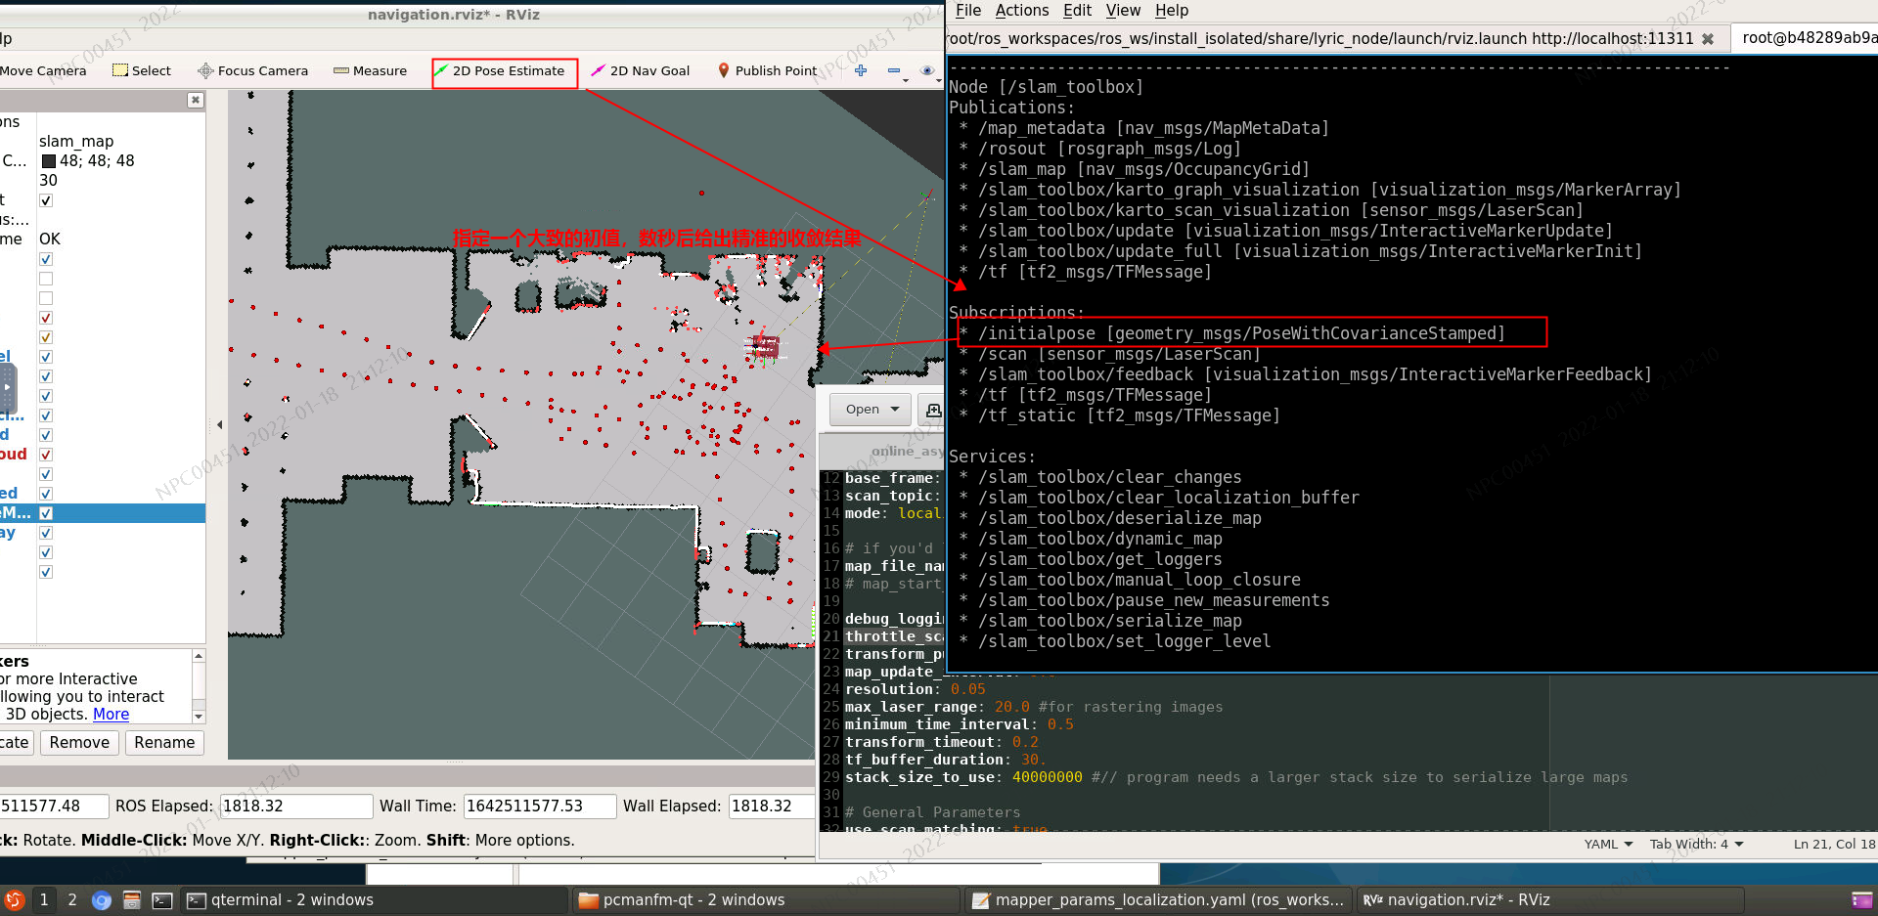Click the eye view icon in RViz toolbar
Viewport: 1878px width, 916px height.
click(x=926, y=70)
